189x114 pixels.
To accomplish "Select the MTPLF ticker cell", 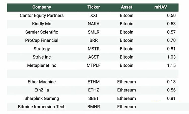I will (93, 65).
